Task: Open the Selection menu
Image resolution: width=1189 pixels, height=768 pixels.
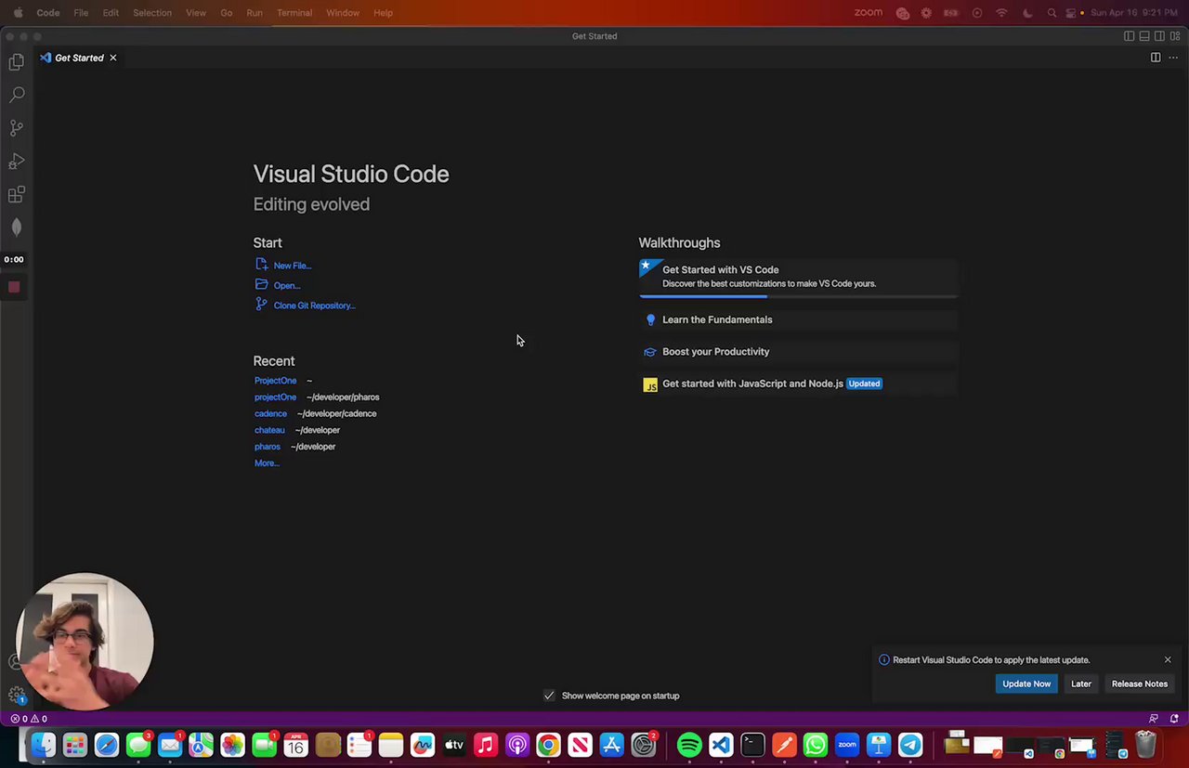Action: (152, 13)
